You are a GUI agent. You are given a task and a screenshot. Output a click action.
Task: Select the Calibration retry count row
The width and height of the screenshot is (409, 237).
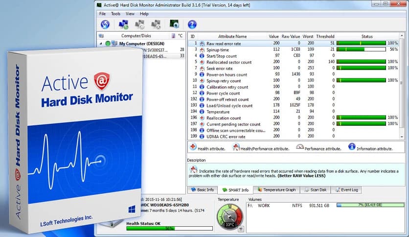click(x=294, y=87)
